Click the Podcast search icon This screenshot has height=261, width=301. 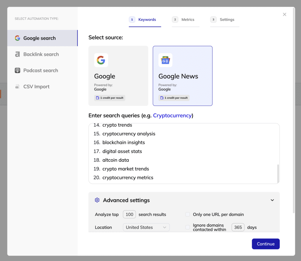click(x=17, y=71)
